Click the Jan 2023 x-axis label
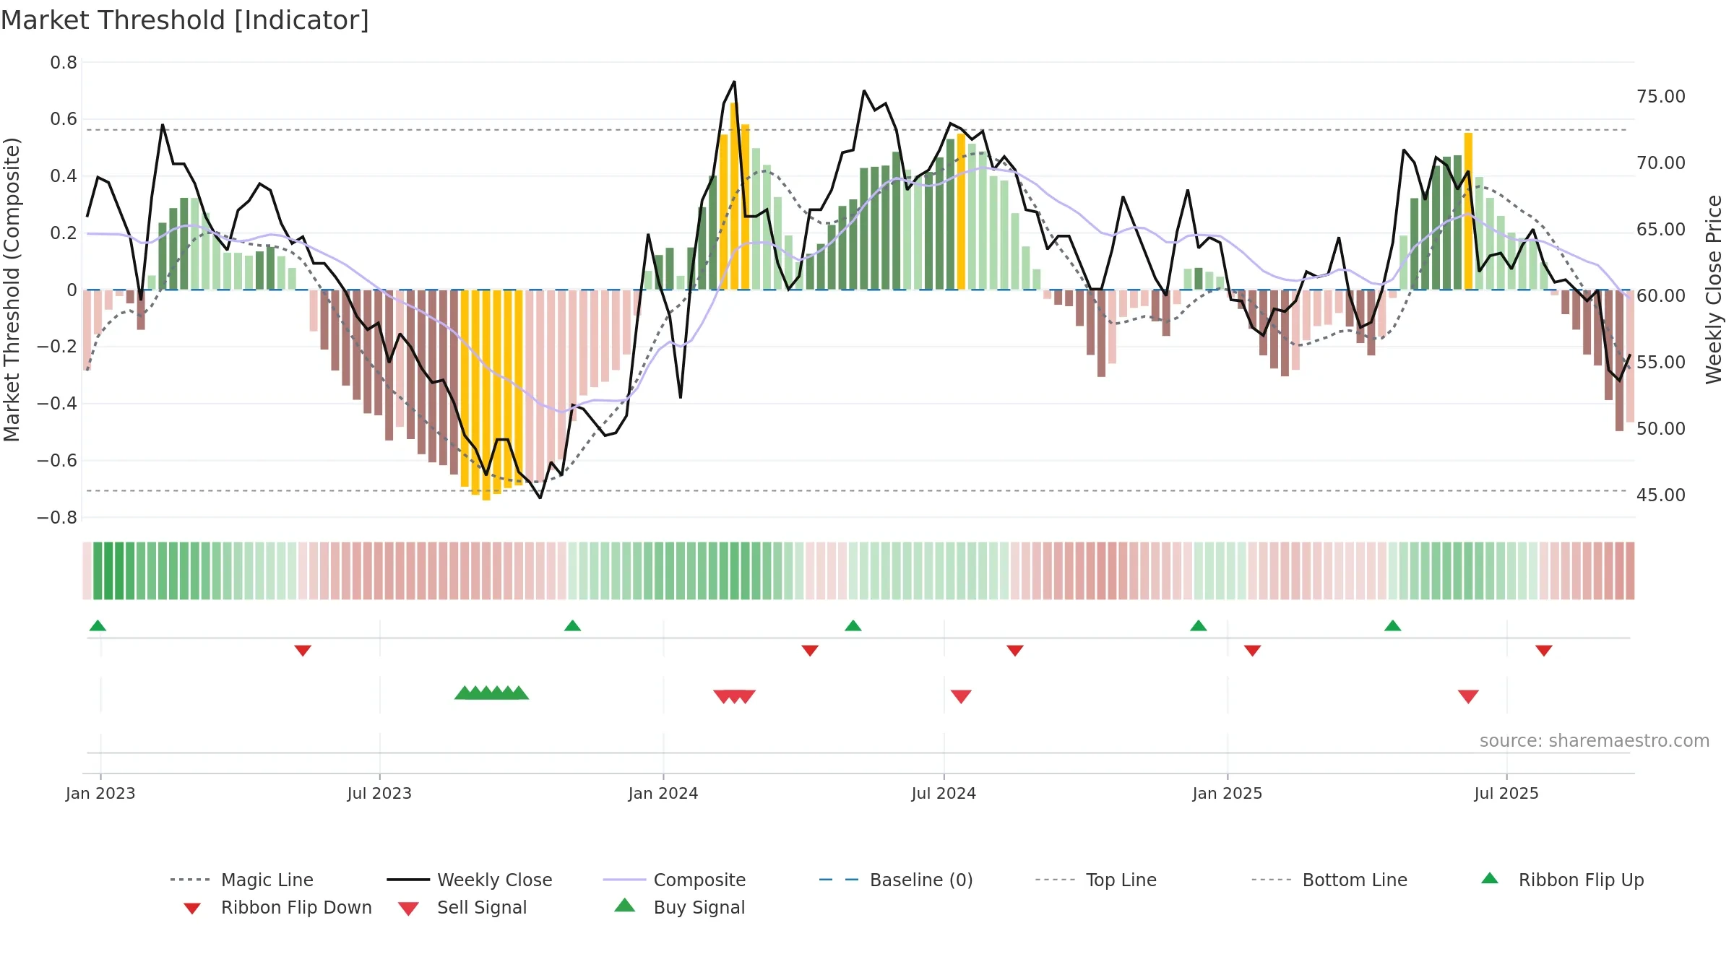 coord(100,794)
